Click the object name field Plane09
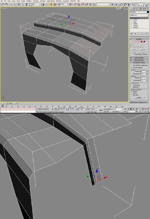Image resolution: width=150 pixels, height=219 pixels. point(138,12)
